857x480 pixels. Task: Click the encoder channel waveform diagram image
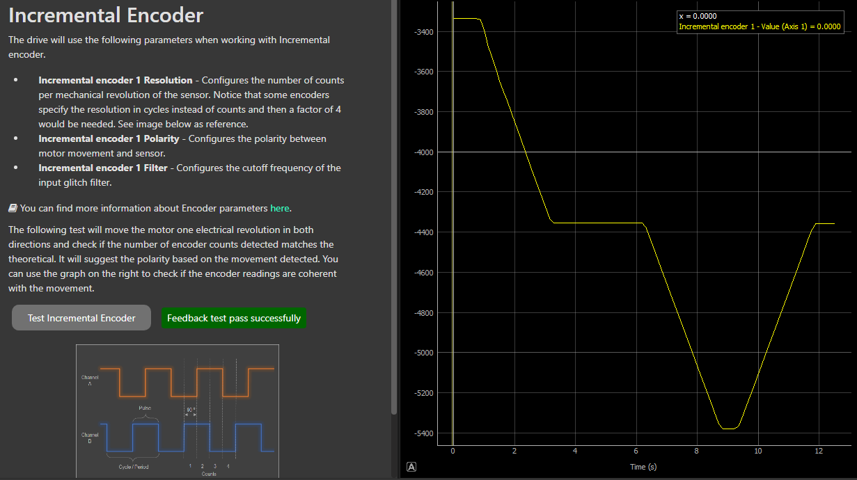[177, 410]
